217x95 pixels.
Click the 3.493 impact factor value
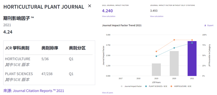pos(154,11)
